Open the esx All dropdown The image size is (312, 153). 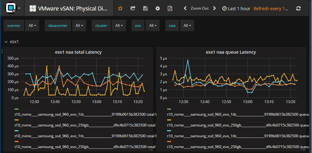(153, 26)
